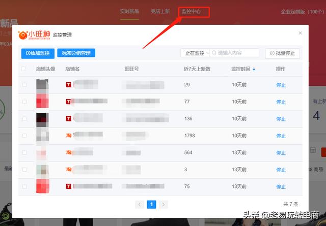Viewport: 326px width, 226px height.
Task: Open shop avatar in the 1798 row
Action: point(42,136)
